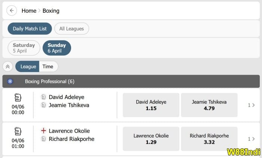262x158 pixels.
Task: Go to Home breadcrumb link
Action: (x=29, y=10)
